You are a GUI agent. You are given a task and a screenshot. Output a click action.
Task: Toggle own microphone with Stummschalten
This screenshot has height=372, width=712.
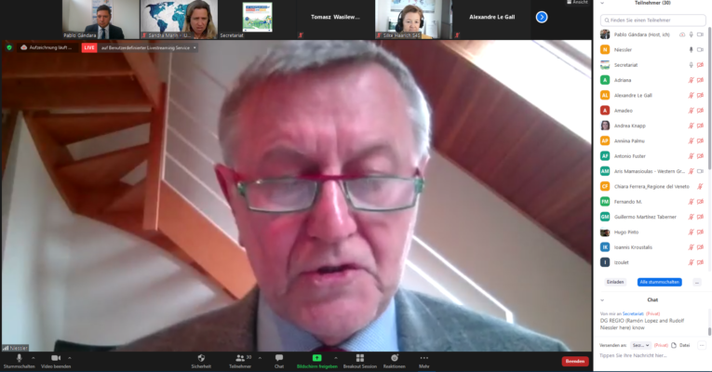(x=19, y=361)
